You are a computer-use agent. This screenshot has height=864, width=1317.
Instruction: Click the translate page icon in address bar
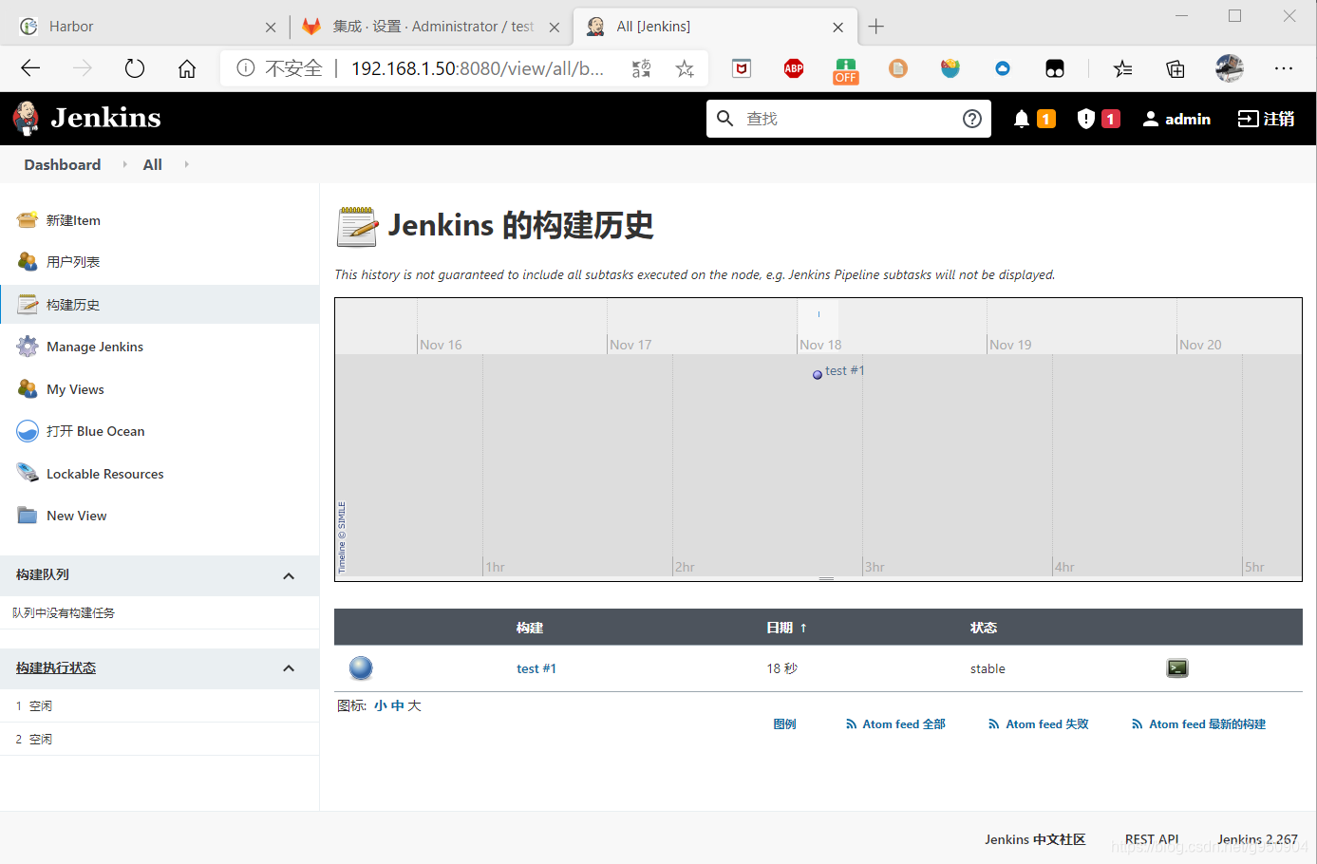(642, 68)
